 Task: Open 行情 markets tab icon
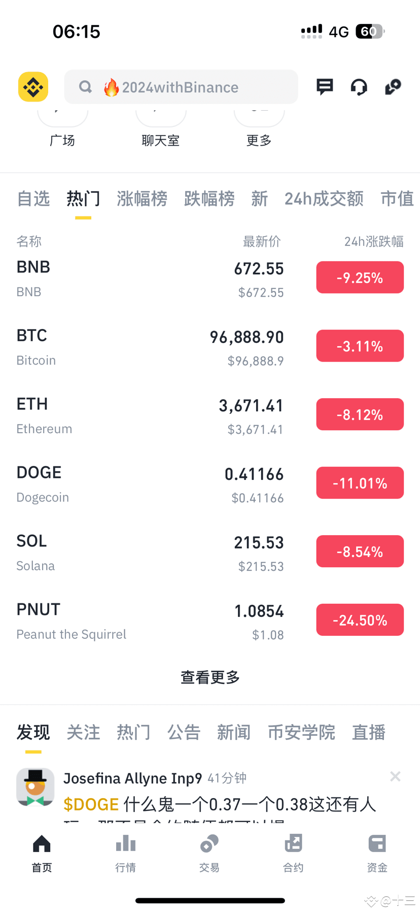point(125,844)
